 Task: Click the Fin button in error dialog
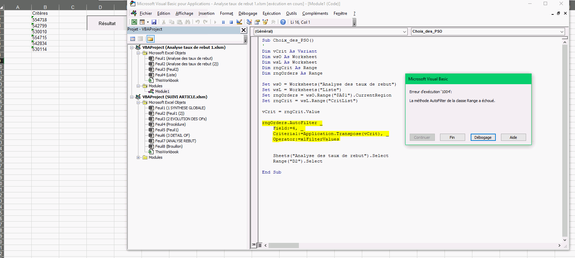point(452,137)
